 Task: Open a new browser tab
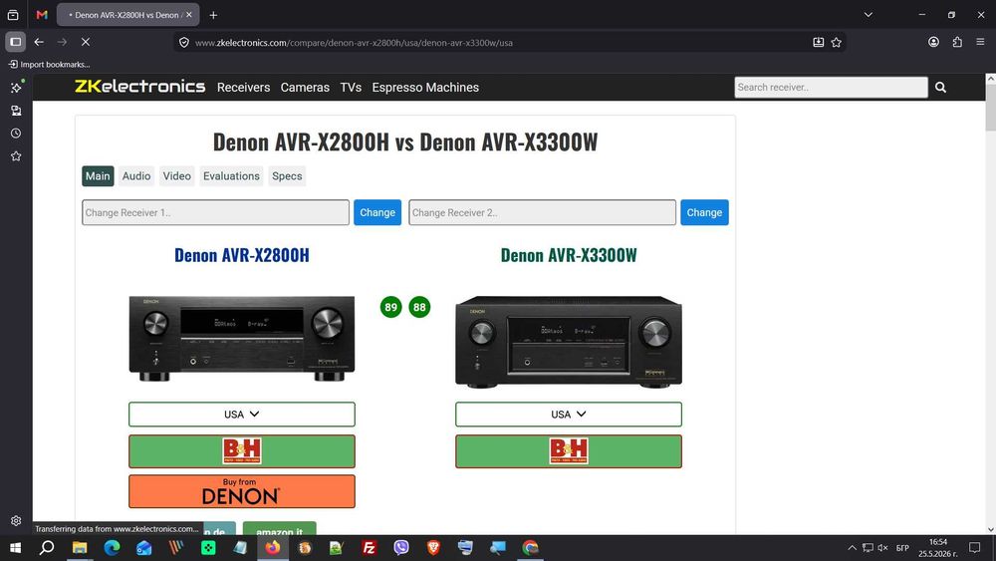tap(213, 15)
